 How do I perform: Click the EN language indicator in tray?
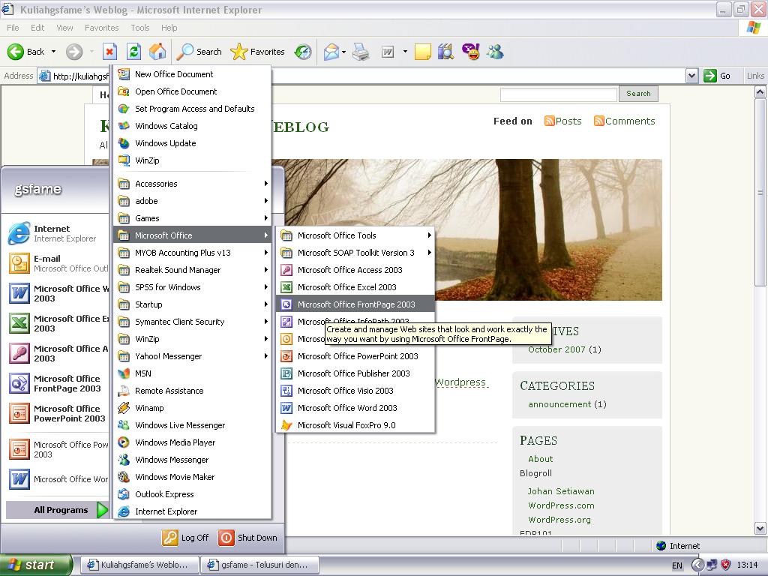(x=677, y=565)
